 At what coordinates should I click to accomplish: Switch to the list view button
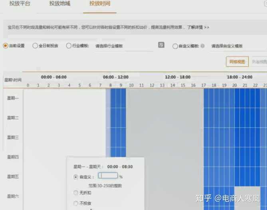click(x=259, y=62)
